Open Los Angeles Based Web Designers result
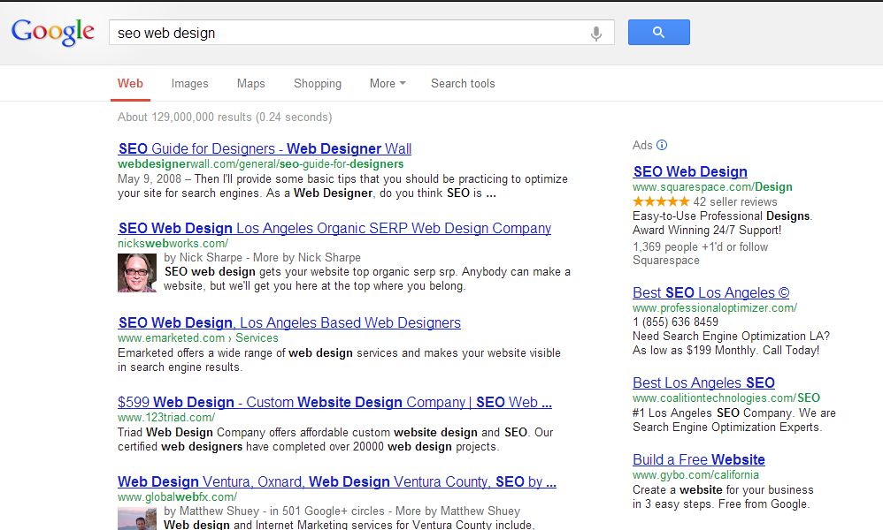883x530 pixels. 289,323
